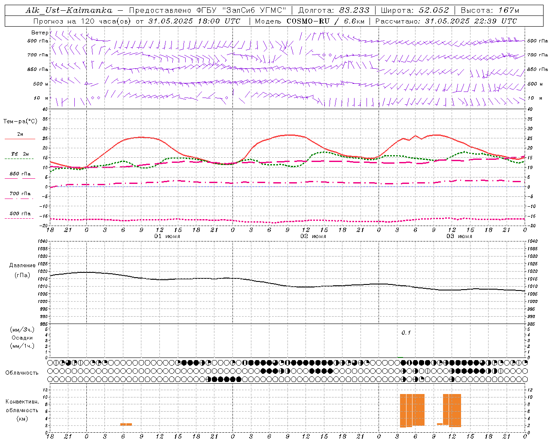550x440 pixels.
Task: Click the '2м' temperature legend label
Action: pos(20,134)
